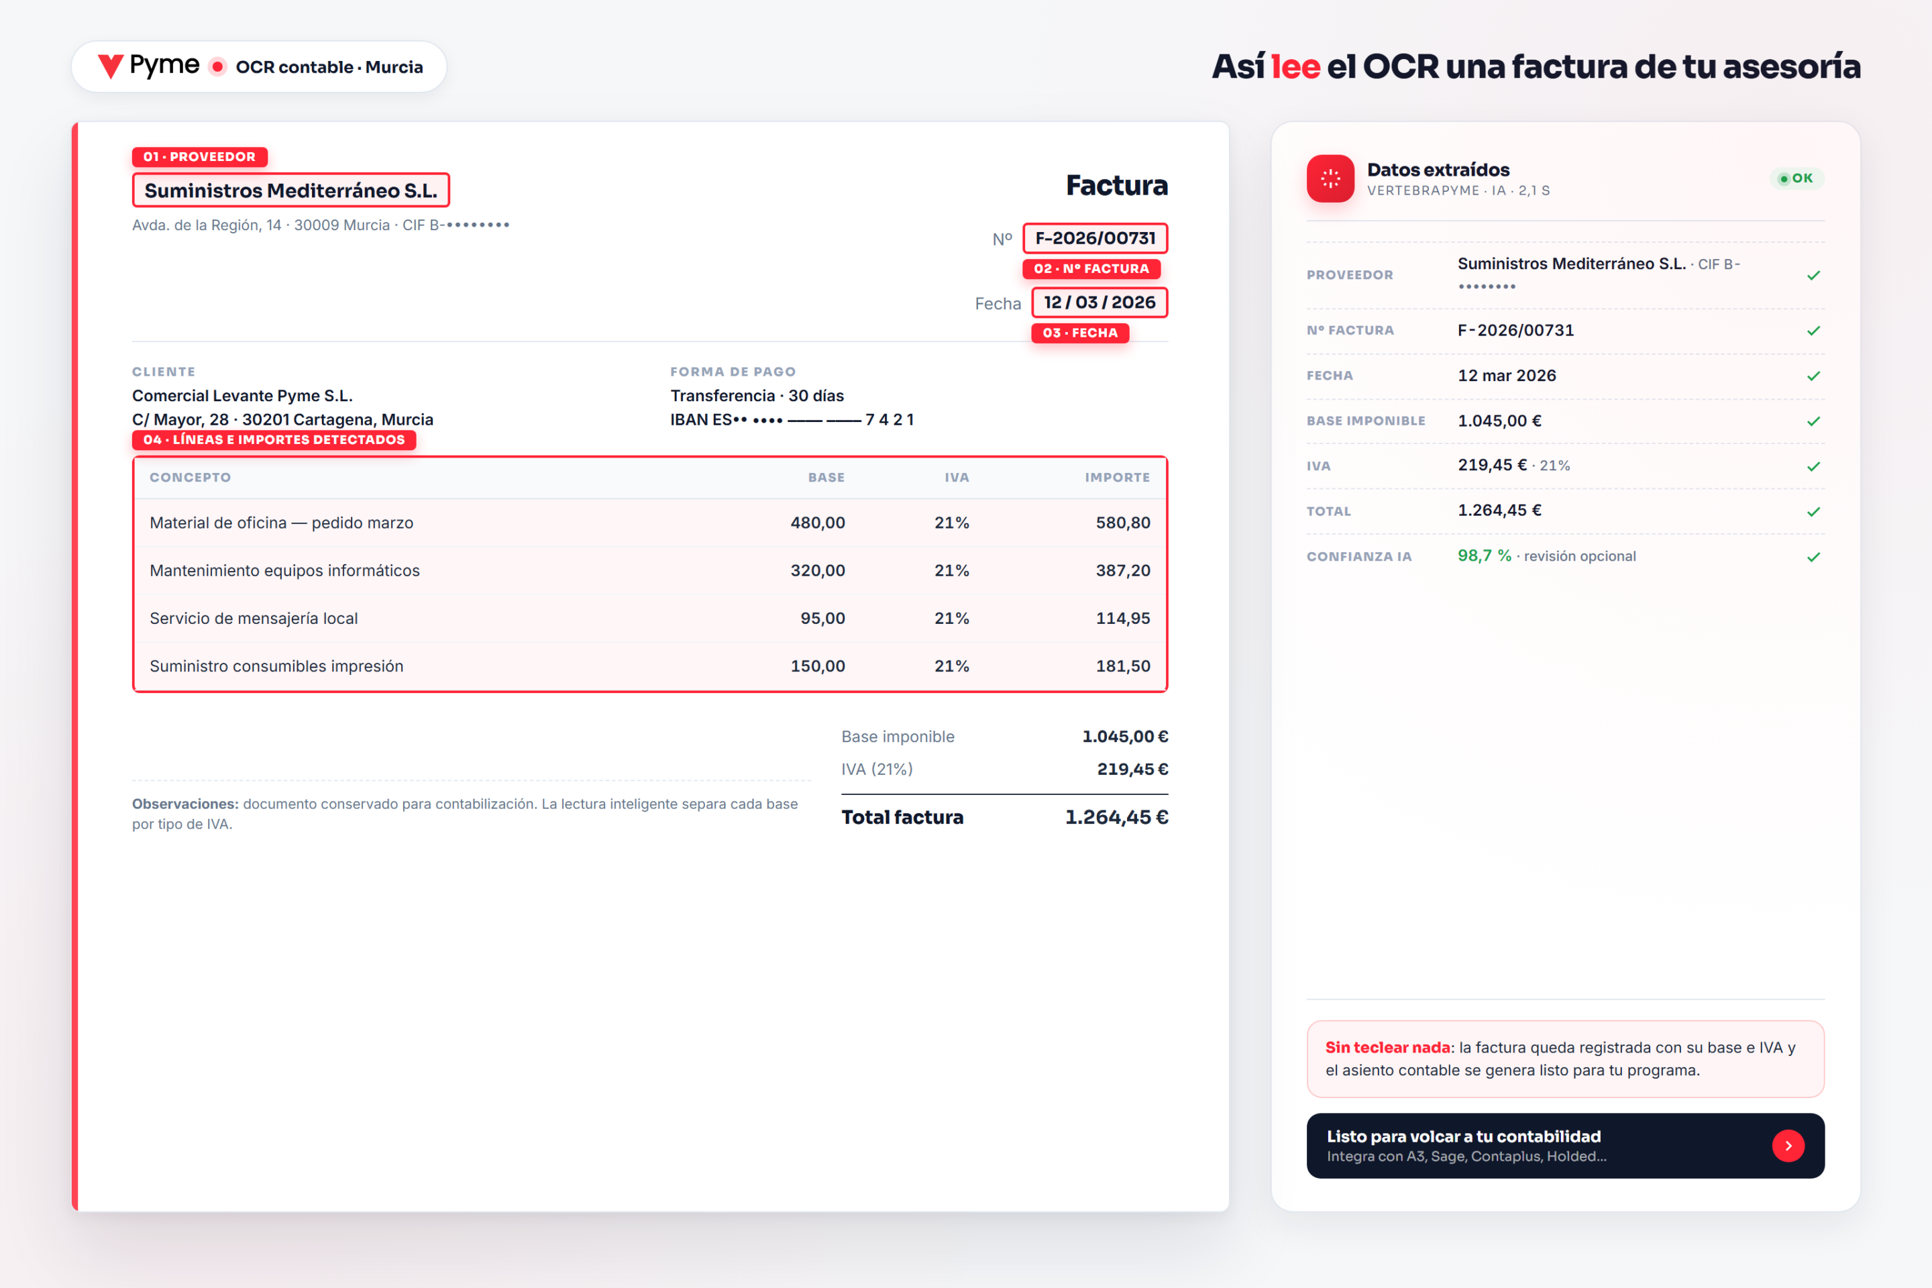
Task: Click base amount 95,00
Action: (822, 618)
